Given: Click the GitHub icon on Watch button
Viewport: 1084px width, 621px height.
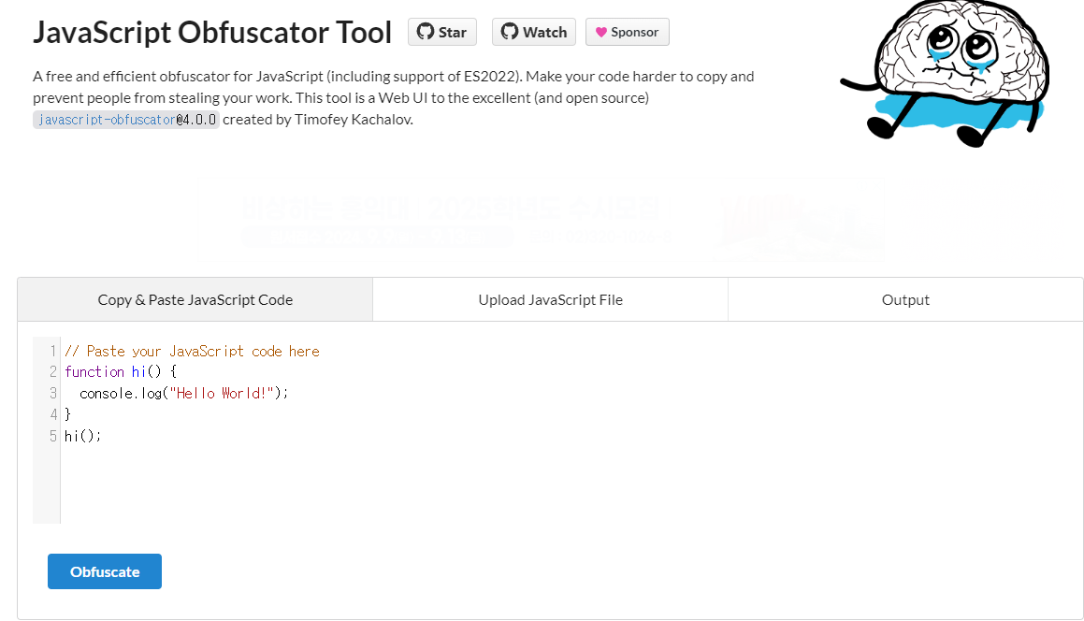Looking at the screenshot, I should 510,32.
